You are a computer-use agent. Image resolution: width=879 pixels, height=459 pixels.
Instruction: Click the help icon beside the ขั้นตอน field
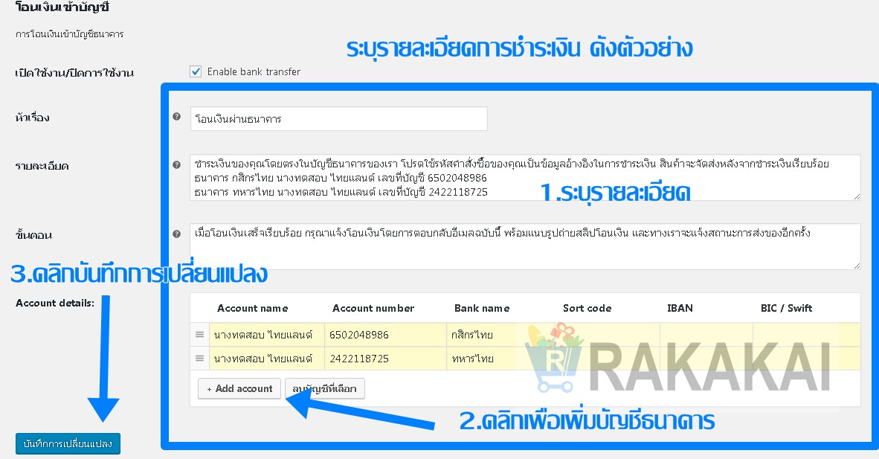click(x=176, y=234)
